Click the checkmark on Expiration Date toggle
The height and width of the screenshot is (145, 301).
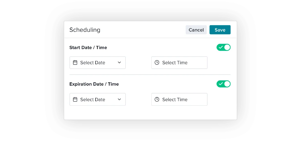coord(221,84)
